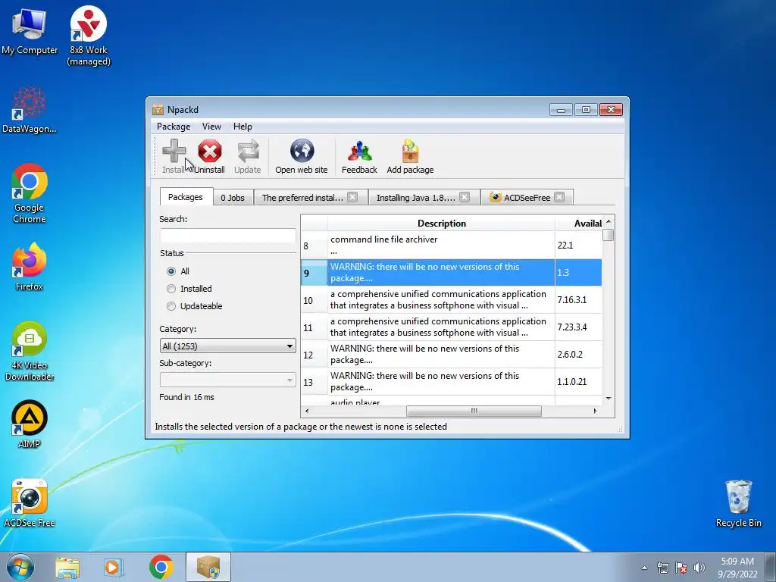Click the horizontal scrollbar thumb in package table
This screenshot has width=776, height=582.
(x=474, y=411)
